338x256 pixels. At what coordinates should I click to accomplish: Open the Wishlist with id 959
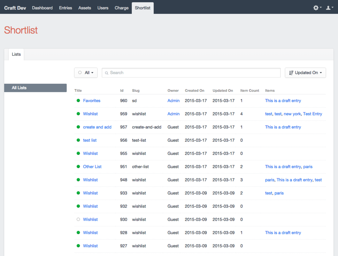click(90, 114)
